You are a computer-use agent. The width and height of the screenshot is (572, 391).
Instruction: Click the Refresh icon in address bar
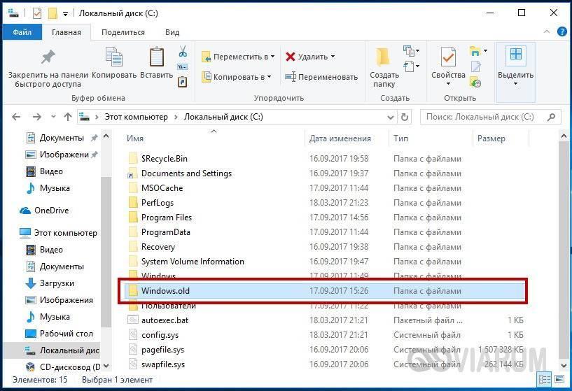404,117
